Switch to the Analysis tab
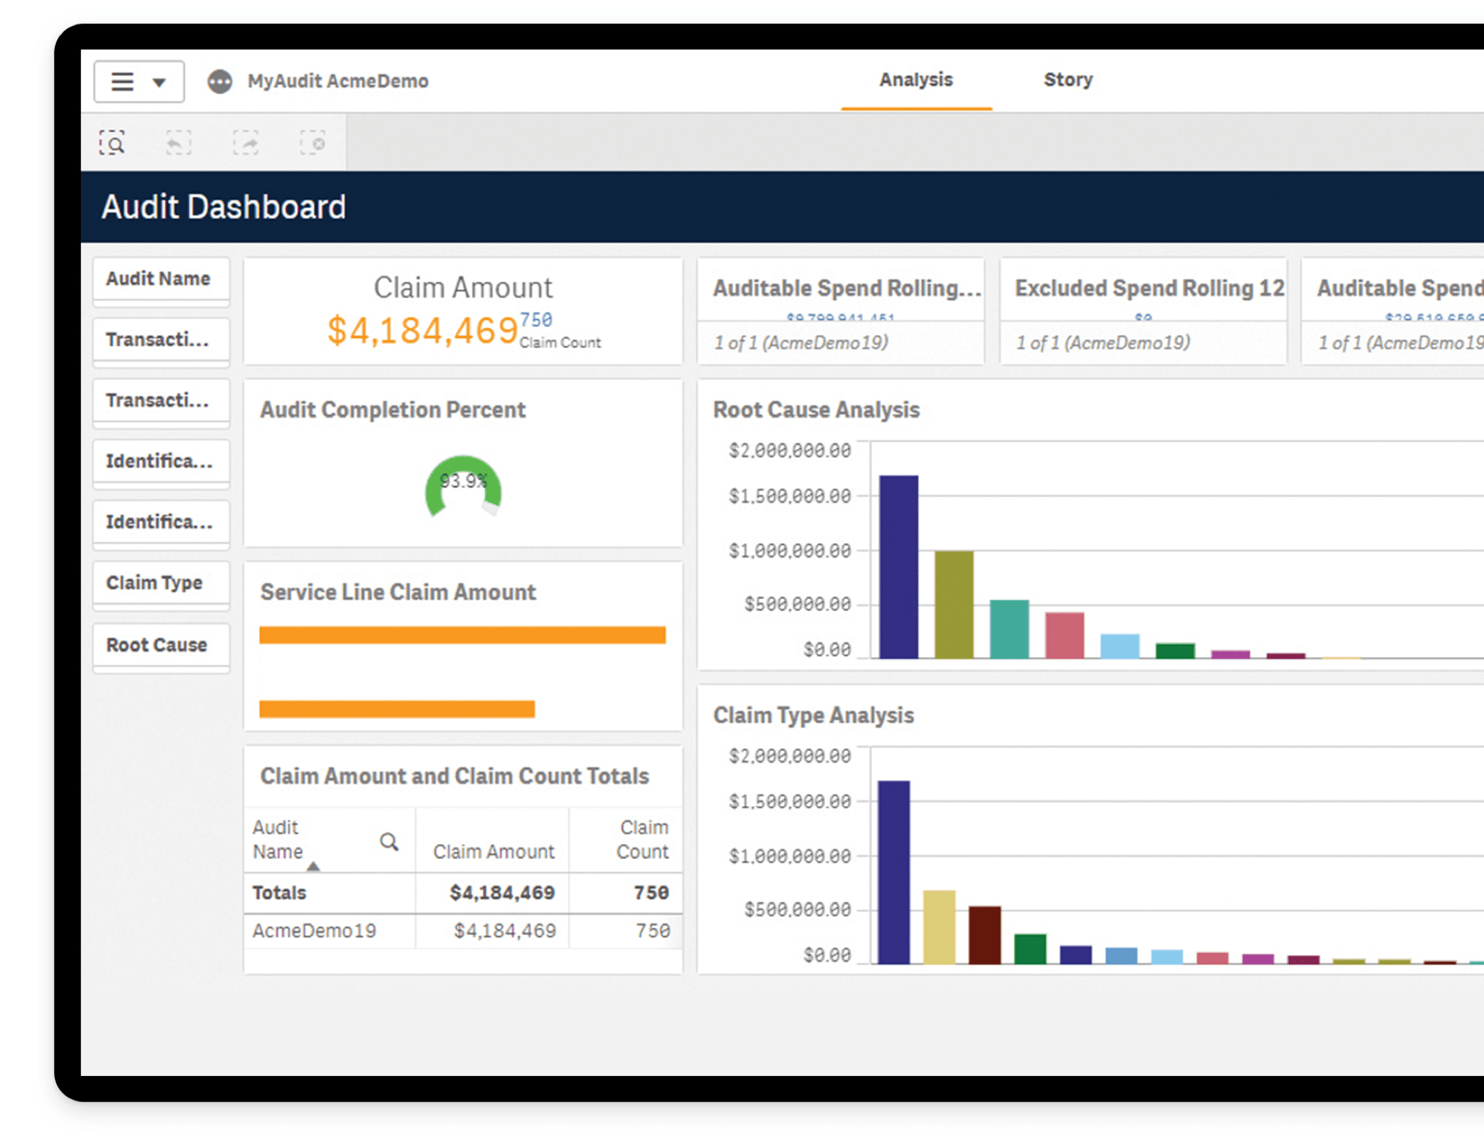1484x1133 pixels. (916, 80)
